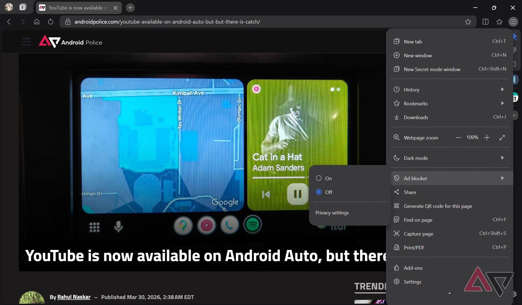
Task: Select Share in the menu
Action: tap(450, 192)
